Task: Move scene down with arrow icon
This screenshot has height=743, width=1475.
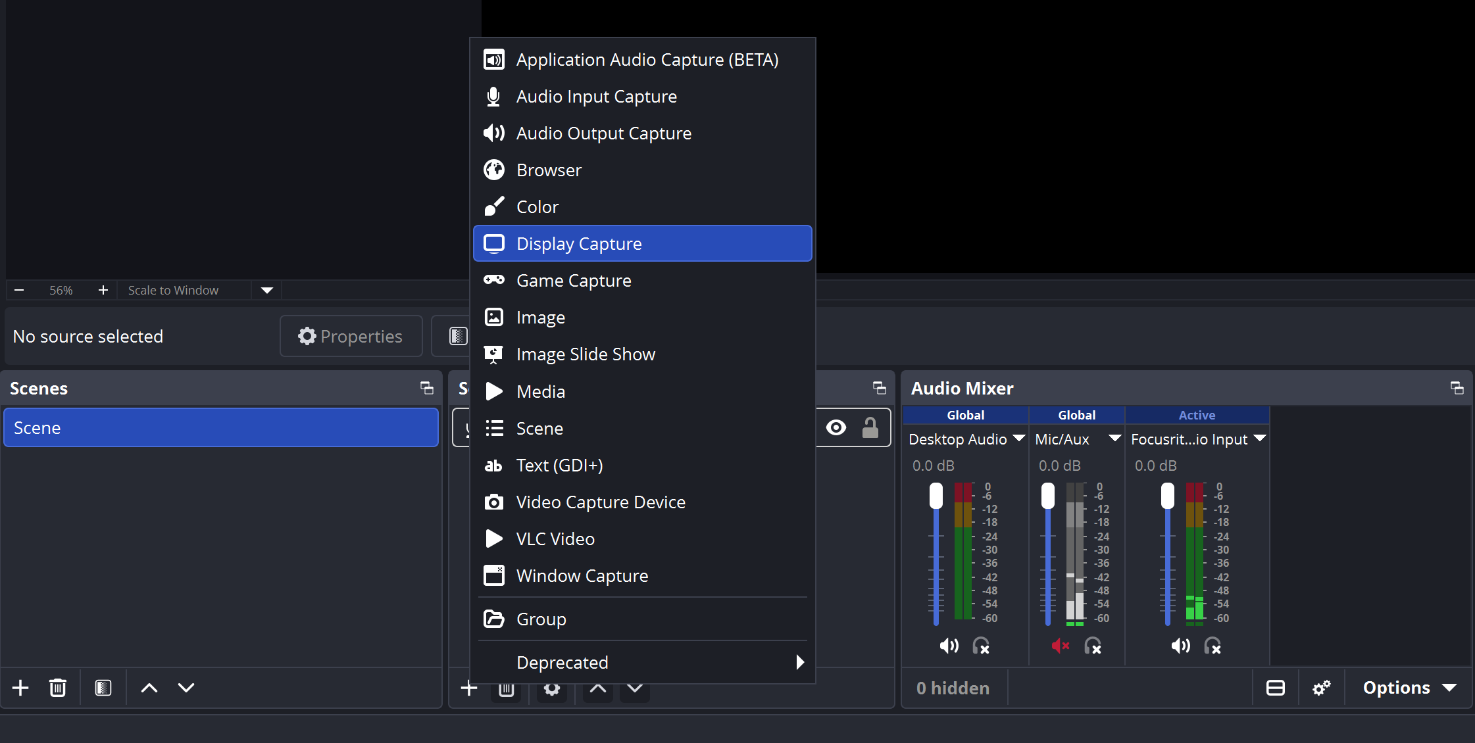Action: pos(186,688)
